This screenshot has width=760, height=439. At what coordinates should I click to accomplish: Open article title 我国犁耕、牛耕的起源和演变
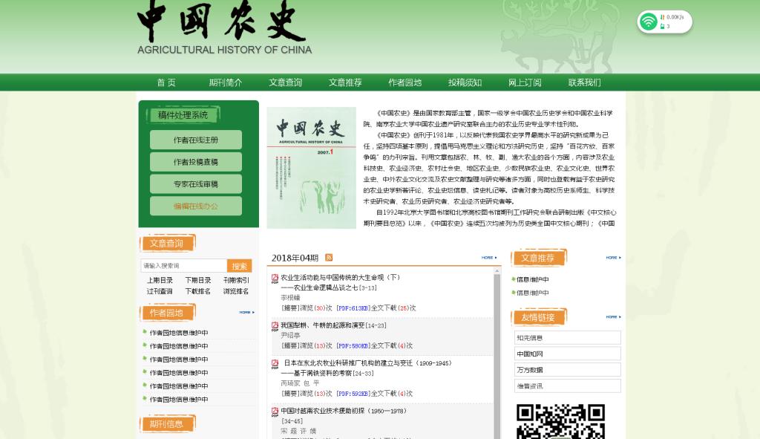tap(322, 325)
